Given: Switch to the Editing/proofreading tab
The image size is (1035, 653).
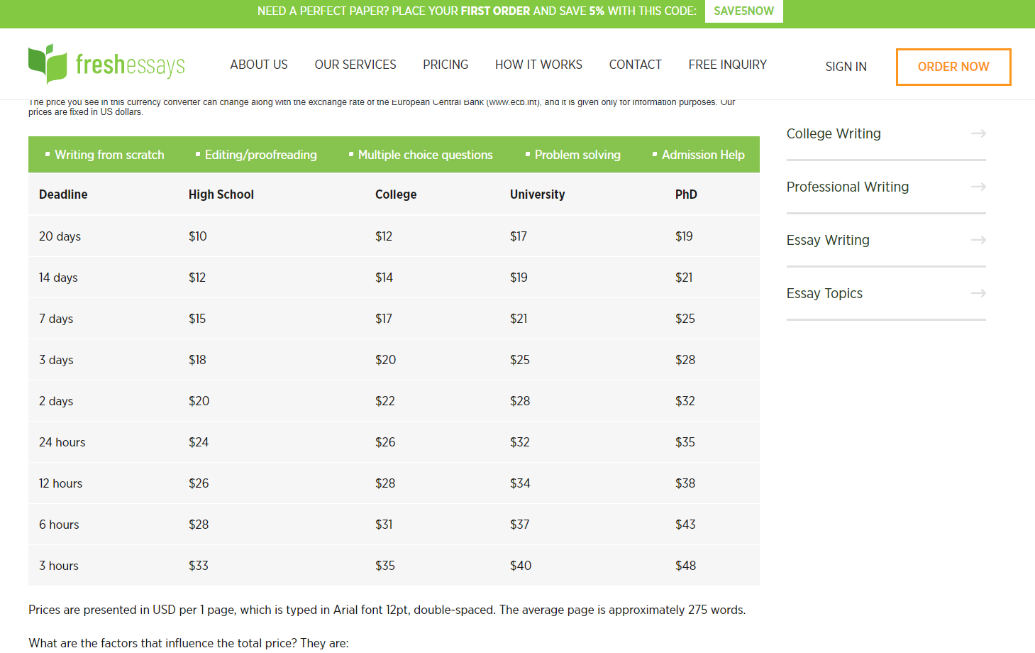Looking at the screenshot, I should click(256, 155).
